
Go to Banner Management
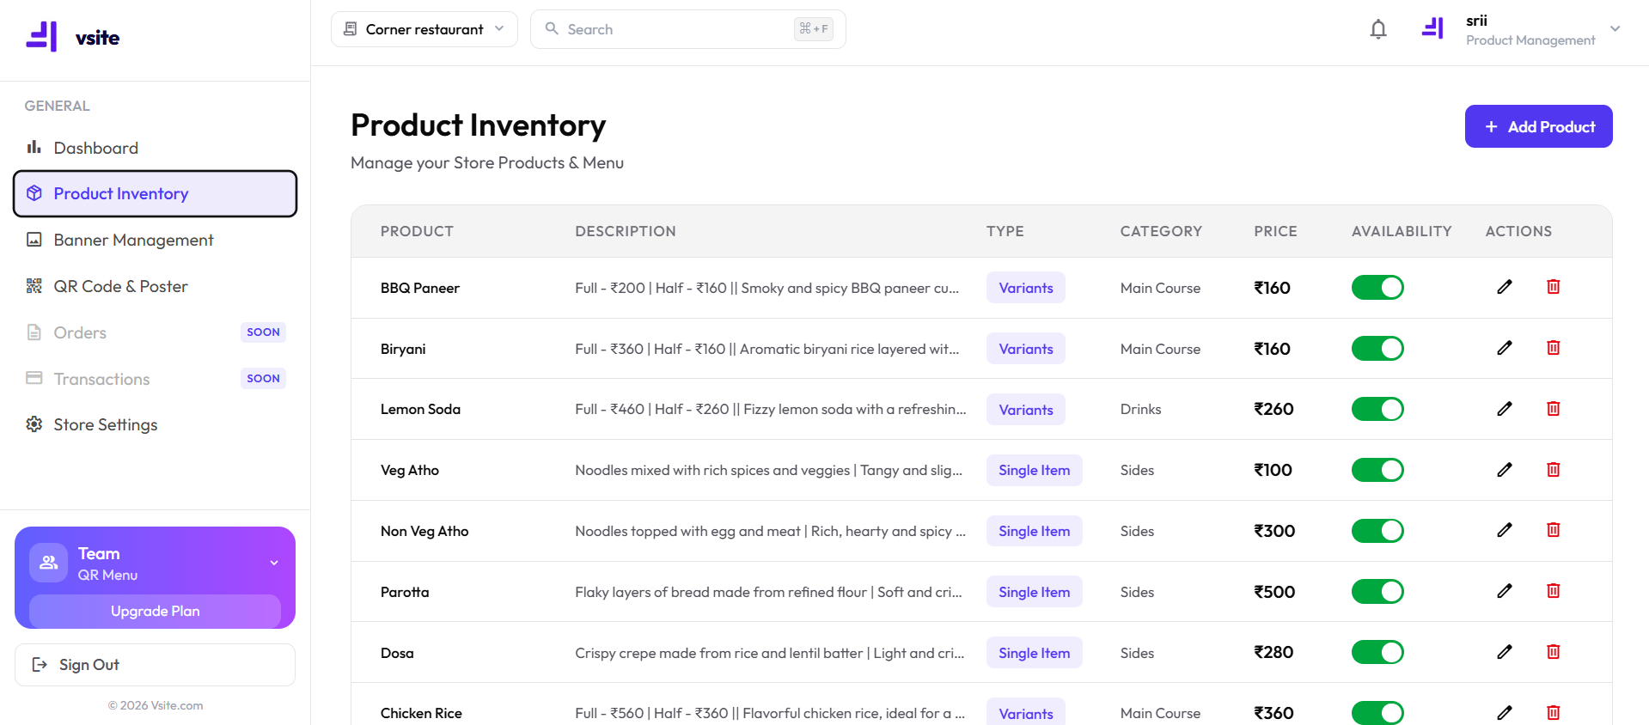(155, 240)
